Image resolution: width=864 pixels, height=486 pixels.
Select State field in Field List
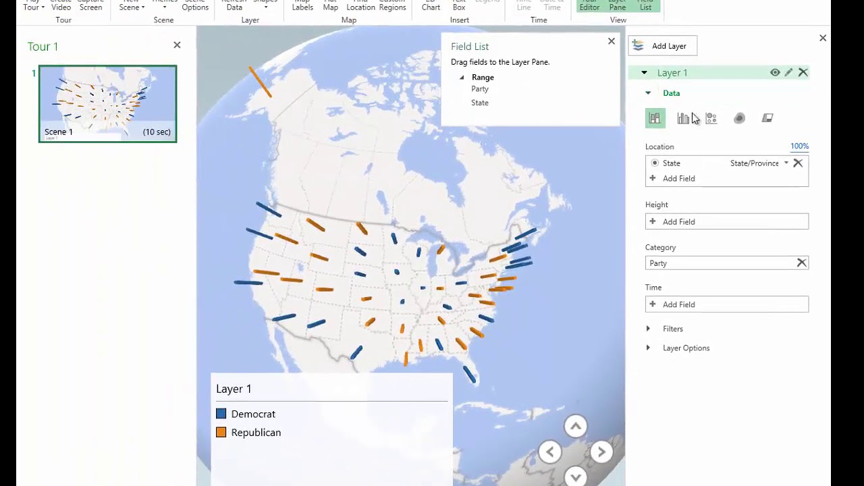[479, 103]
